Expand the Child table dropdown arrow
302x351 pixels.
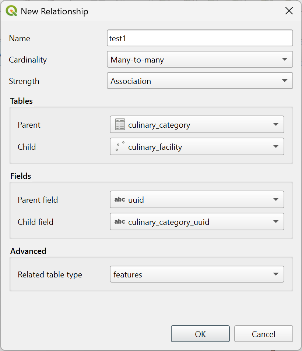click(x=276, y=147)
